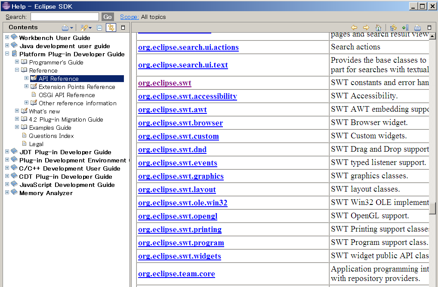This screenshot has width=438, height=287.
Task: Click the Bookmark Document icon
Action: (405, 27)
